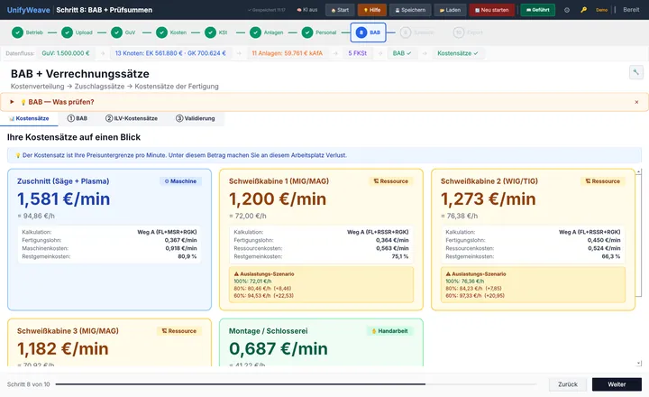Click the GuV: 1.500.000 € data flow chip
The height and width of the screenshot is (397, 649).
pos(66,53)
